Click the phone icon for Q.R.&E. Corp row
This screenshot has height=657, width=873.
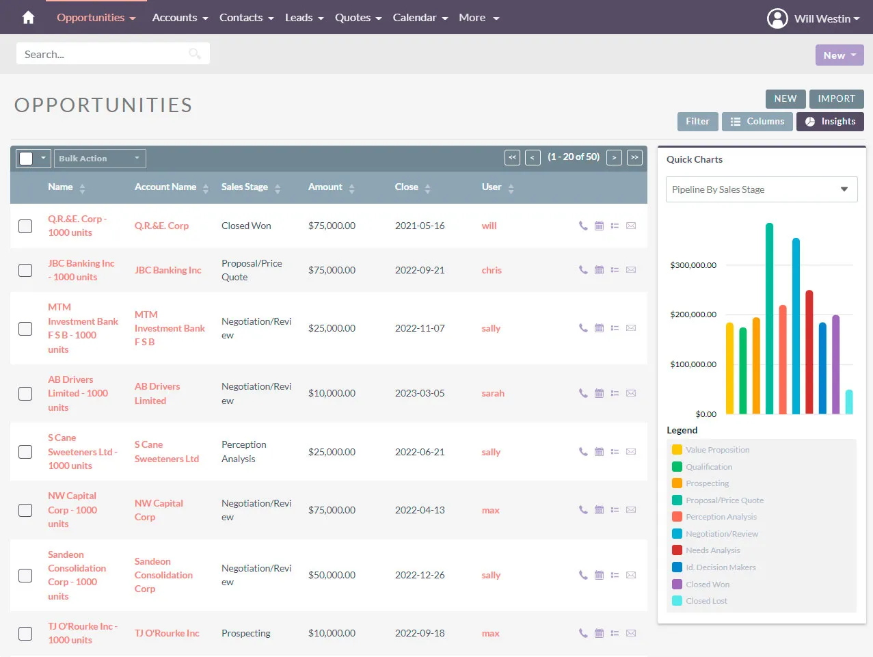point(582,226)
